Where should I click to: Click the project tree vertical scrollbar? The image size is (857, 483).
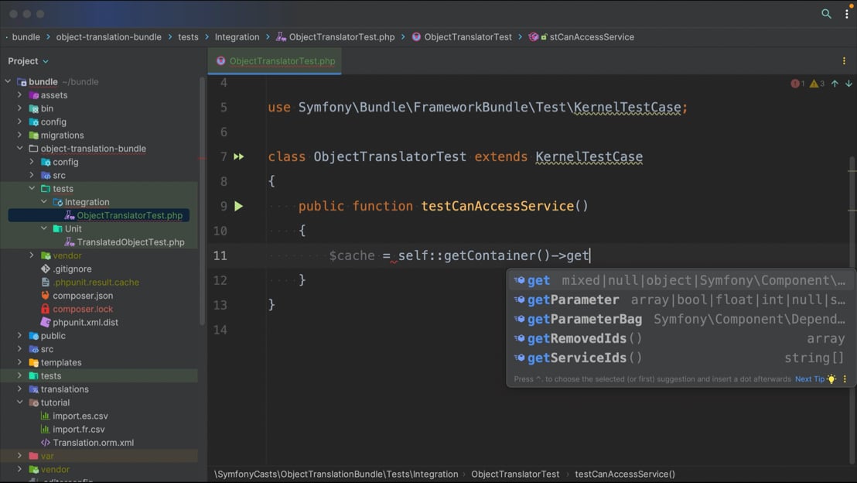[202, 200]
